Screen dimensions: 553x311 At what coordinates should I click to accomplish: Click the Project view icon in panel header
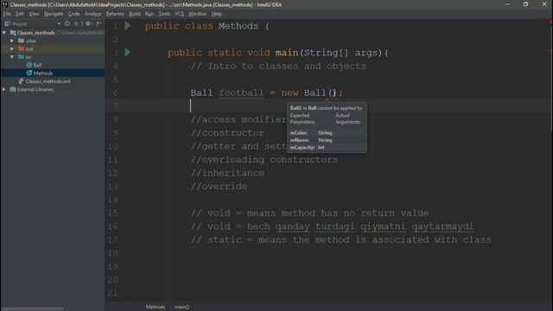click(x=8, y=23)
